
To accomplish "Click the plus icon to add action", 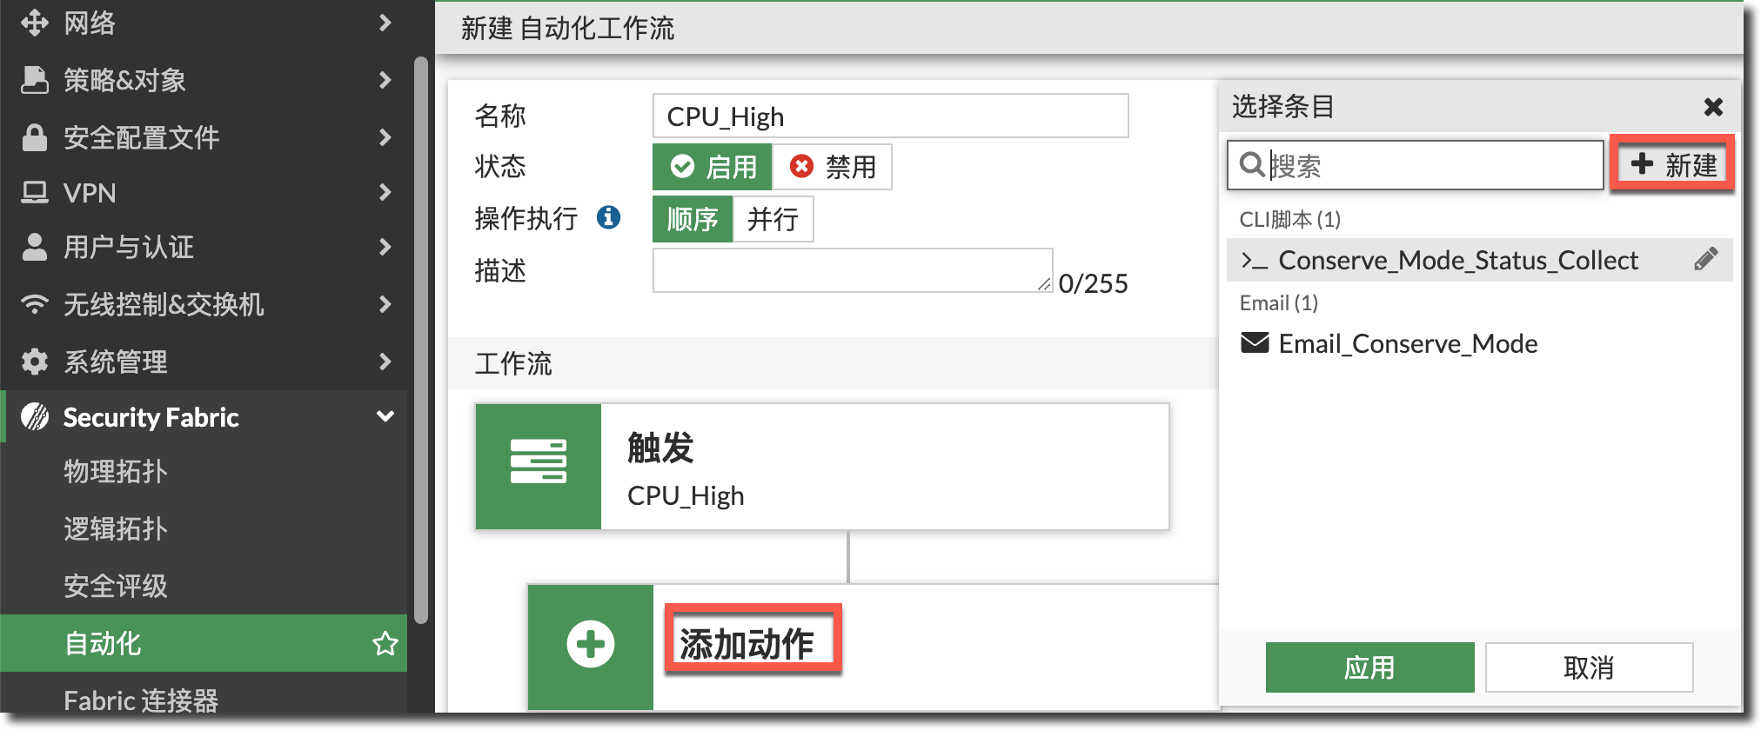I will [591, 645].
